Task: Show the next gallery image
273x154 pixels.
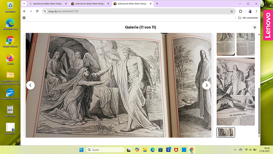Action: pos(206,85)
